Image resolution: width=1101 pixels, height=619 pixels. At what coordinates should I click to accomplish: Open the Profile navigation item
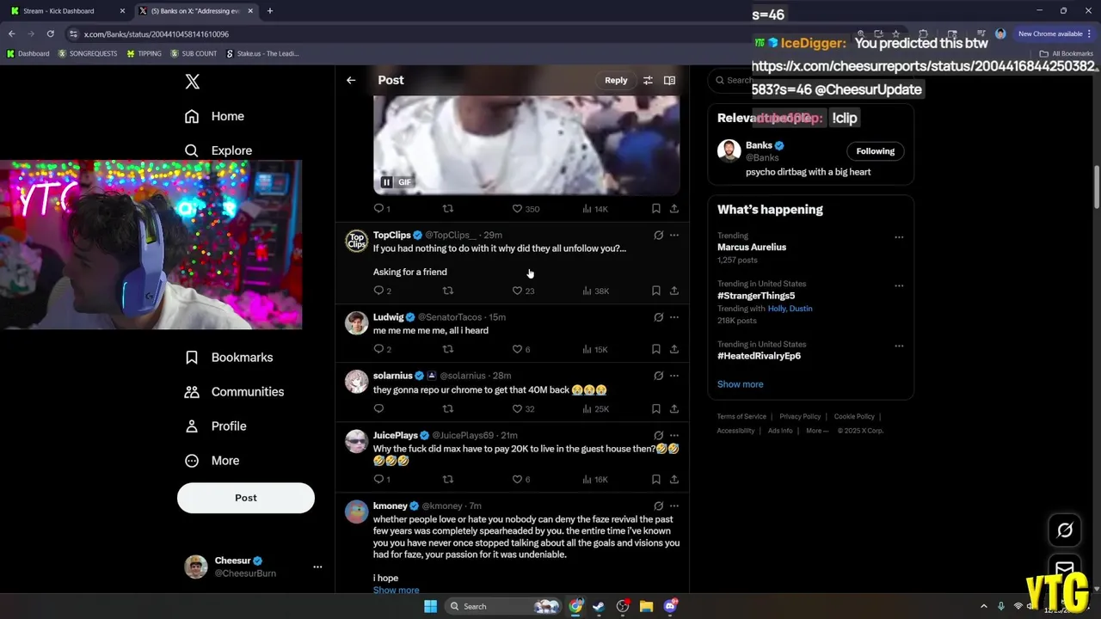tap(216, 426)
